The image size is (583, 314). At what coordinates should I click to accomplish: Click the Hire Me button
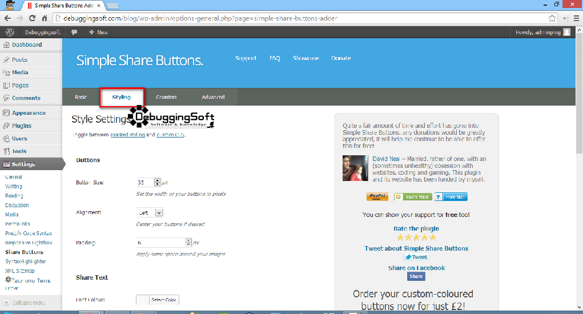pyautogui.click(x=451, y=196)
